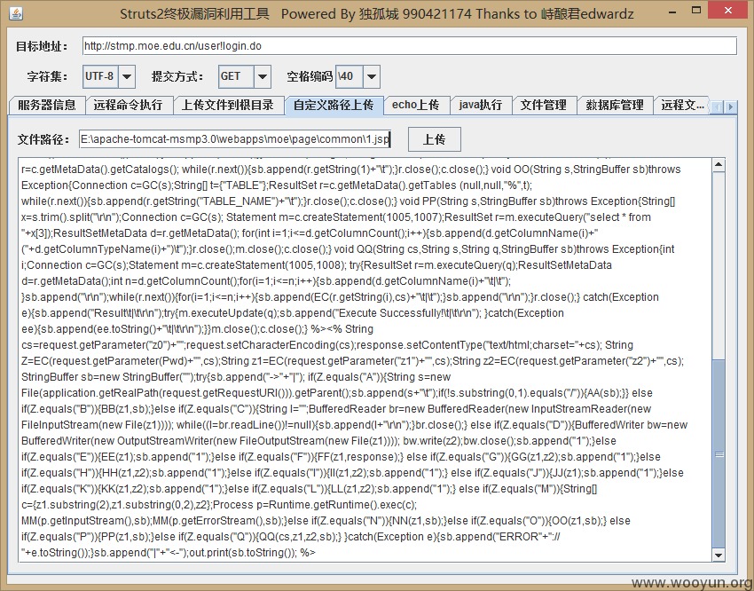Select the 自定义路径上传 tab

tap(334, 106)
